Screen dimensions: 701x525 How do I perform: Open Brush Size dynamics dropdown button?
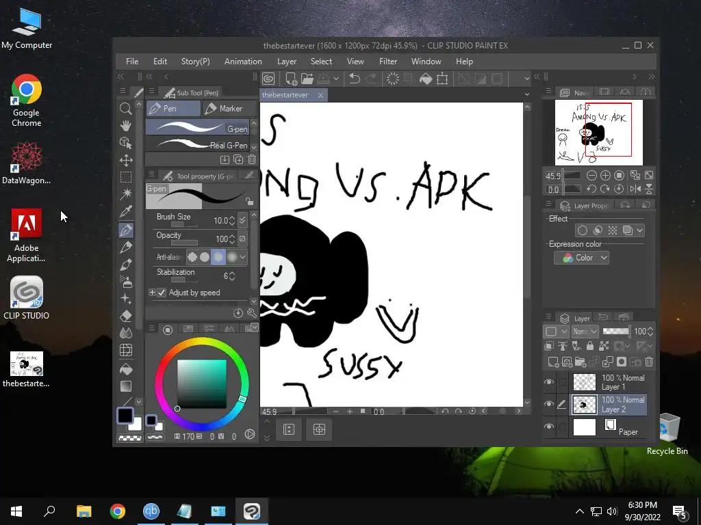(242, 220)
